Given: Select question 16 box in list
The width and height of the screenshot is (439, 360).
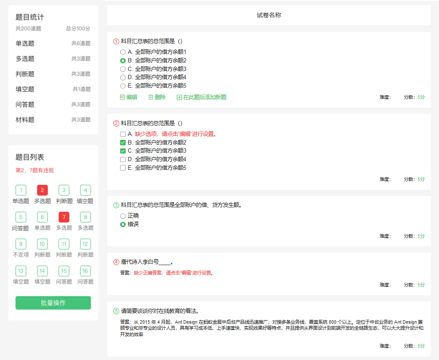Looking at the screenshot, I should point(85,271).
